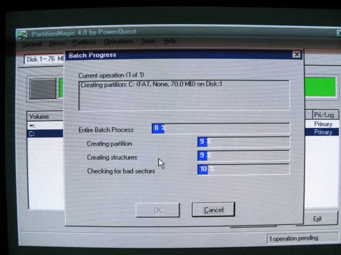Select the 'C:' volume row
This screenshot has height=255, width=341.
coord(45,133)
